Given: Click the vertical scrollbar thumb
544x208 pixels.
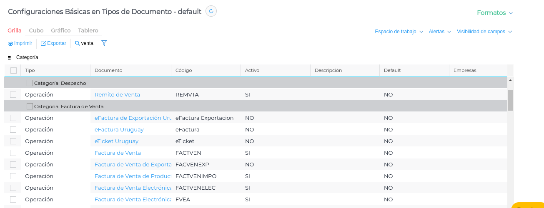Looking at the screenshot, I should 510,100.
